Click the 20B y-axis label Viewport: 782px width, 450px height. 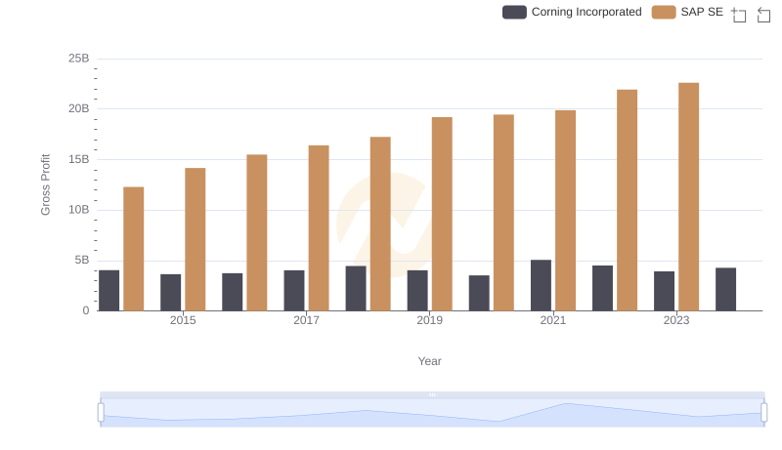click(79, 108)
